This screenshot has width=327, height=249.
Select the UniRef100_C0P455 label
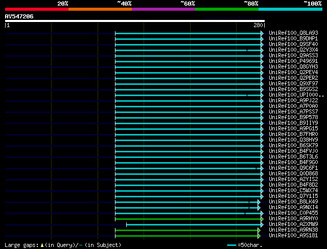[293, 213]
